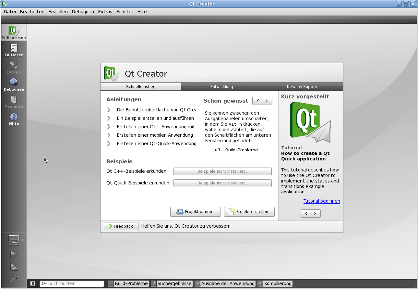418x289 pixels.
Task: Follow the Tutorial beginnen link
Action: point(321,201)
